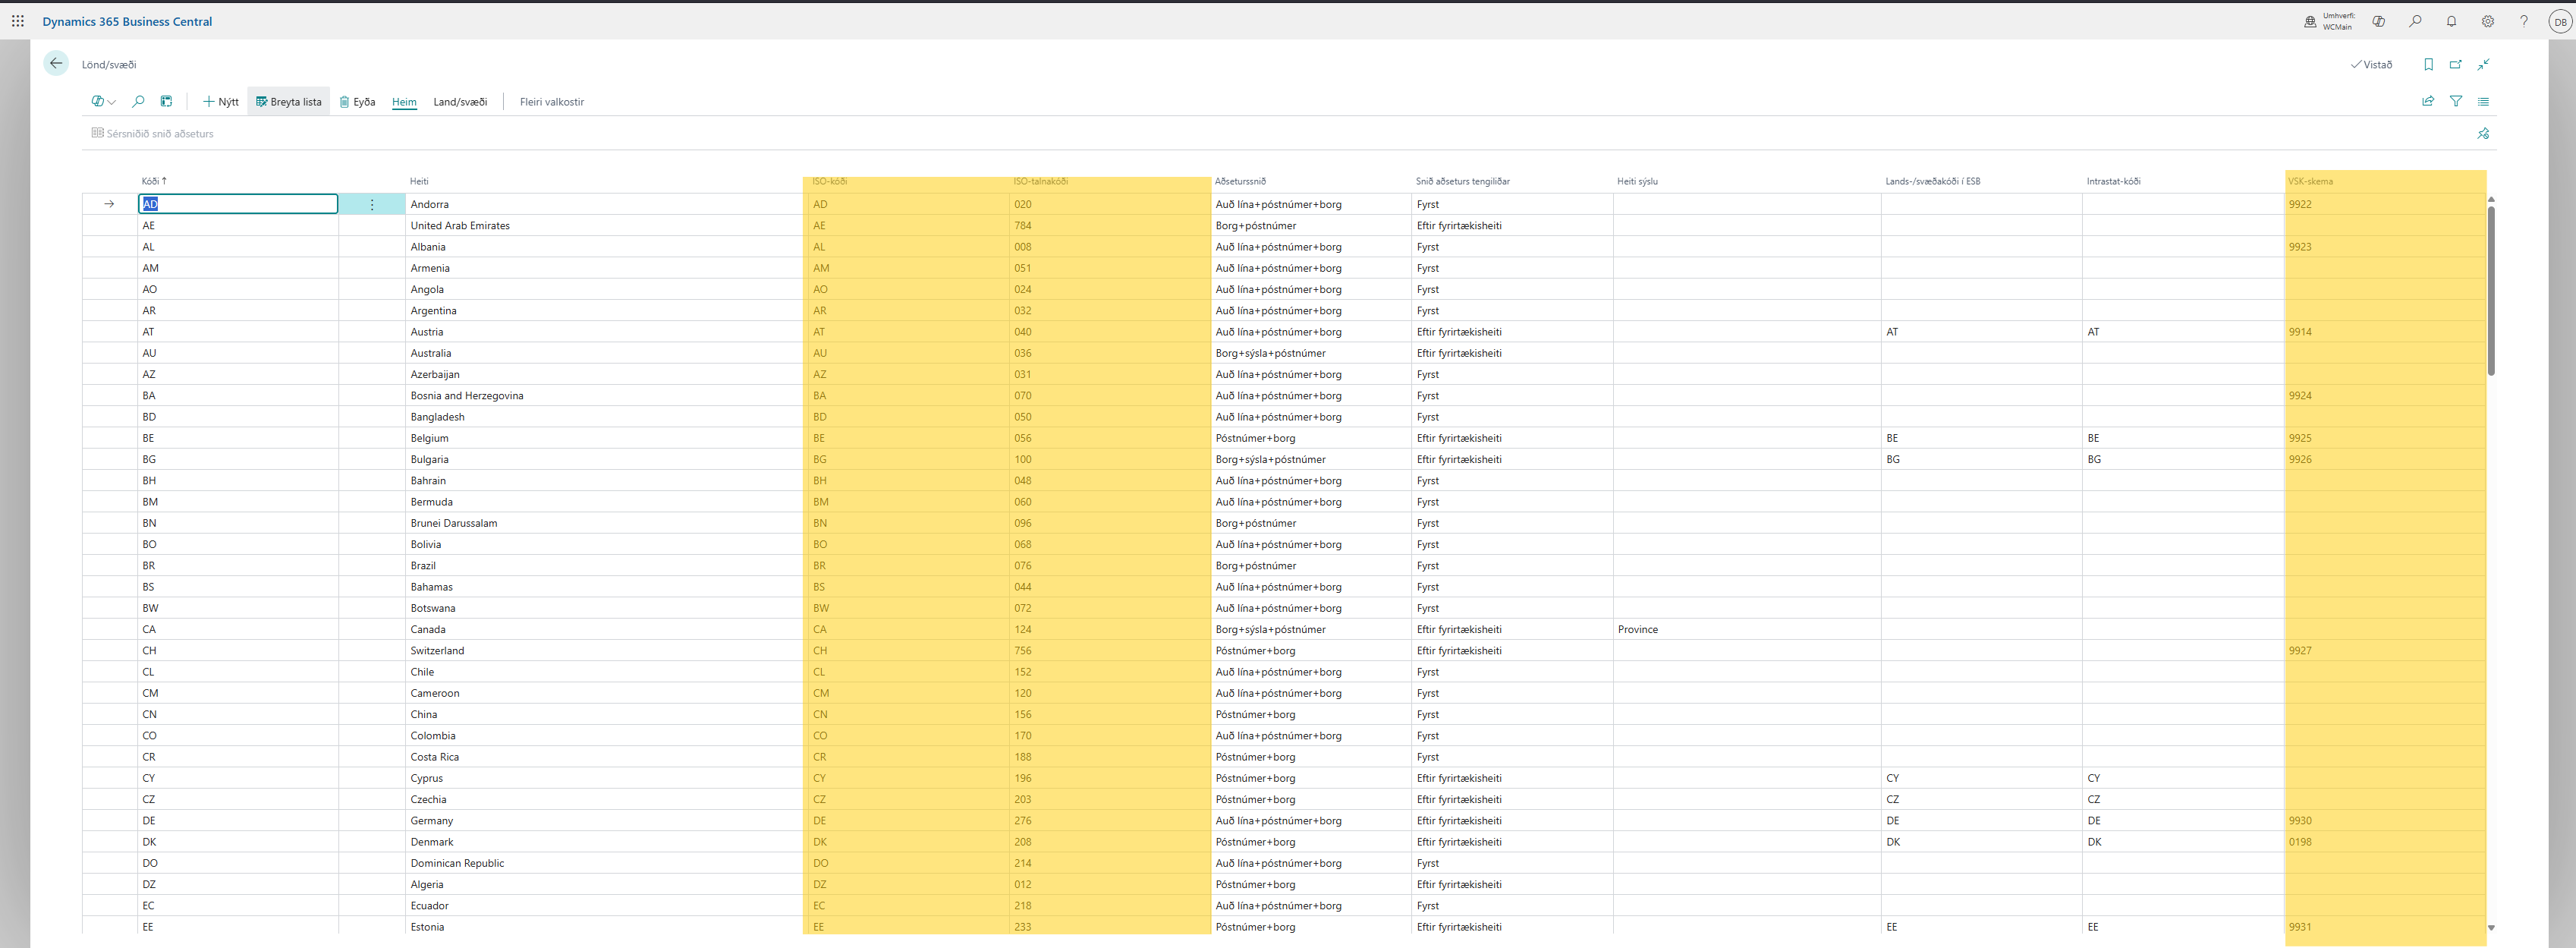Select the Canada row Province cell

click(1746, 629)
